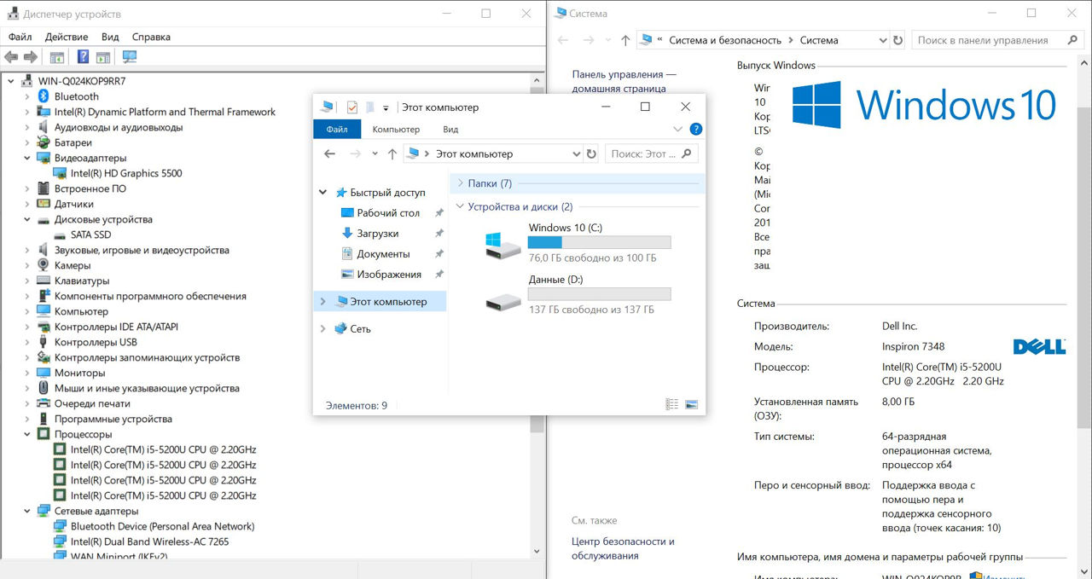Expand the Папки (7) group
1092x579 pixels.
pos(461,183)
